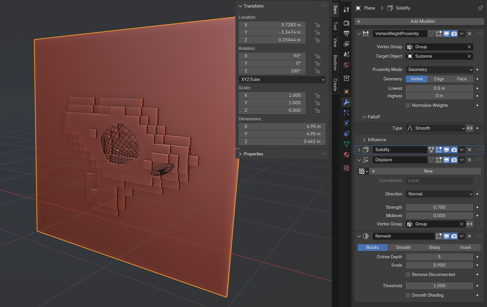Click New texture button in Displace

[x=428, y=171]
